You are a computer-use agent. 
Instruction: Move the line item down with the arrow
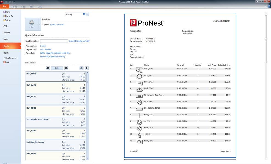tap(87, 68)
